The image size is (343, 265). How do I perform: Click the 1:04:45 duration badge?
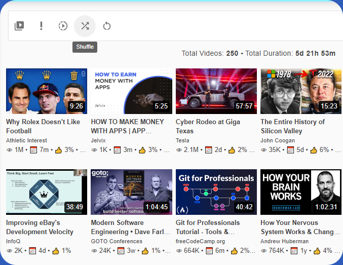pyautogui.click(x=157, y=207)
